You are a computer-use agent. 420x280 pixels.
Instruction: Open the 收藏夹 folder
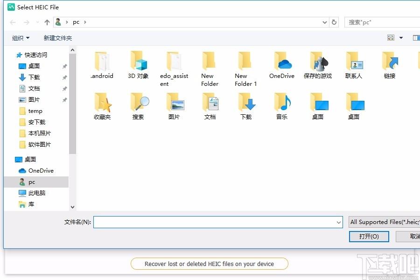(x=102, y=106)
